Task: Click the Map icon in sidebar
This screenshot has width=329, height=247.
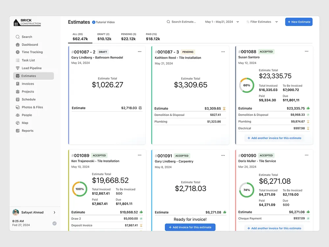Action: pos(17,123)
